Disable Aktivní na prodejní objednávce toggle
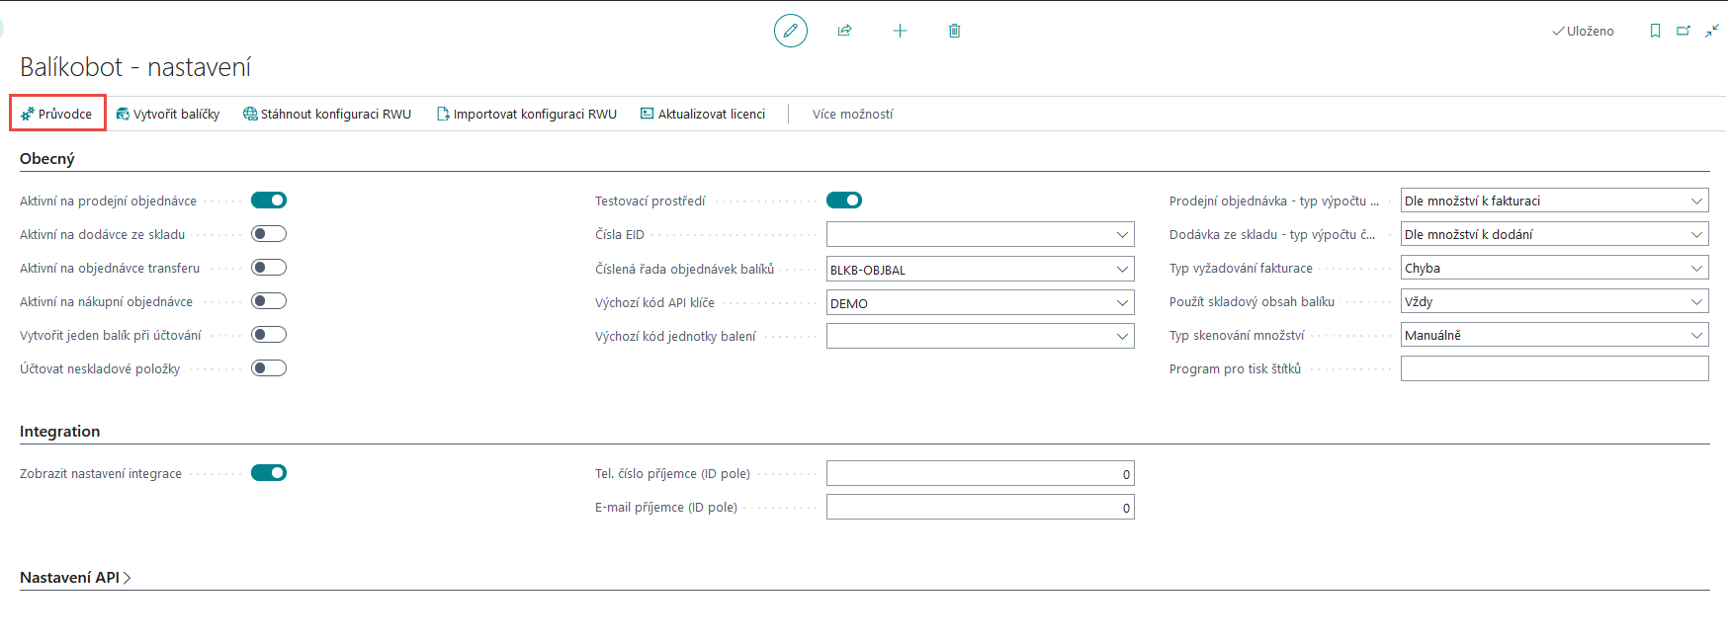This screenshot has height=644, width=1728. 268,201
